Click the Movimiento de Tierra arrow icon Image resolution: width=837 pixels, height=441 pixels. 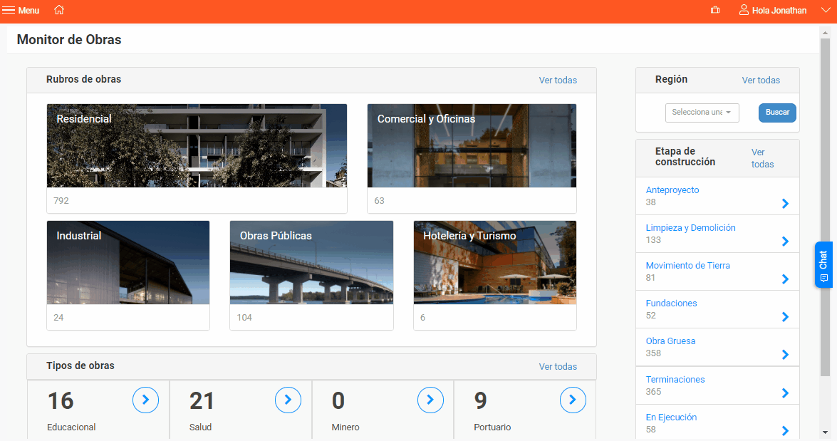[785, 279]
